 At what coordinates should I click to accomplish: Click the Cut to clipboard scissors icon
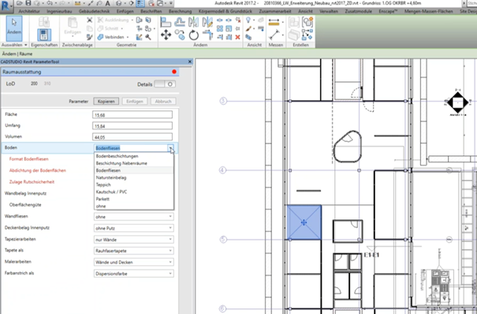[89, 20]
